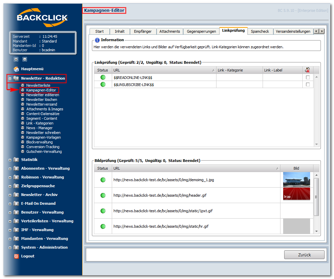Click the Bildprüfung list vertical scrollbar thumb
Image resolution: width=334 pixels, height=279 pixels.
click(316, 197)
